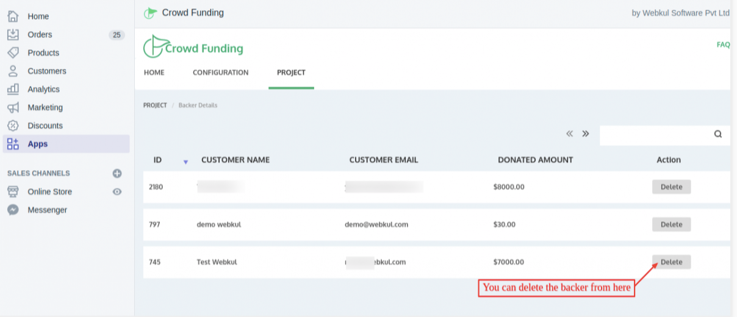
Task: Click the email demo@webkul.com
Action: (x=376, y=224)
